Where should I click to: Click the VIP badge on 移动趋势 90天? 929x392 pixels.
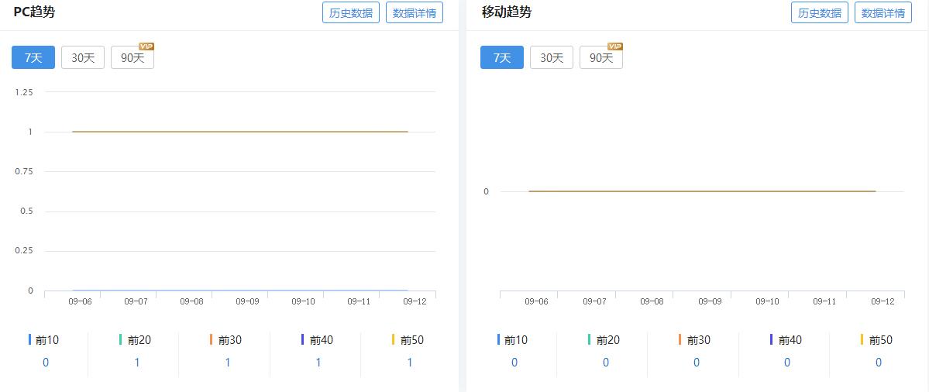pos(615,46)
